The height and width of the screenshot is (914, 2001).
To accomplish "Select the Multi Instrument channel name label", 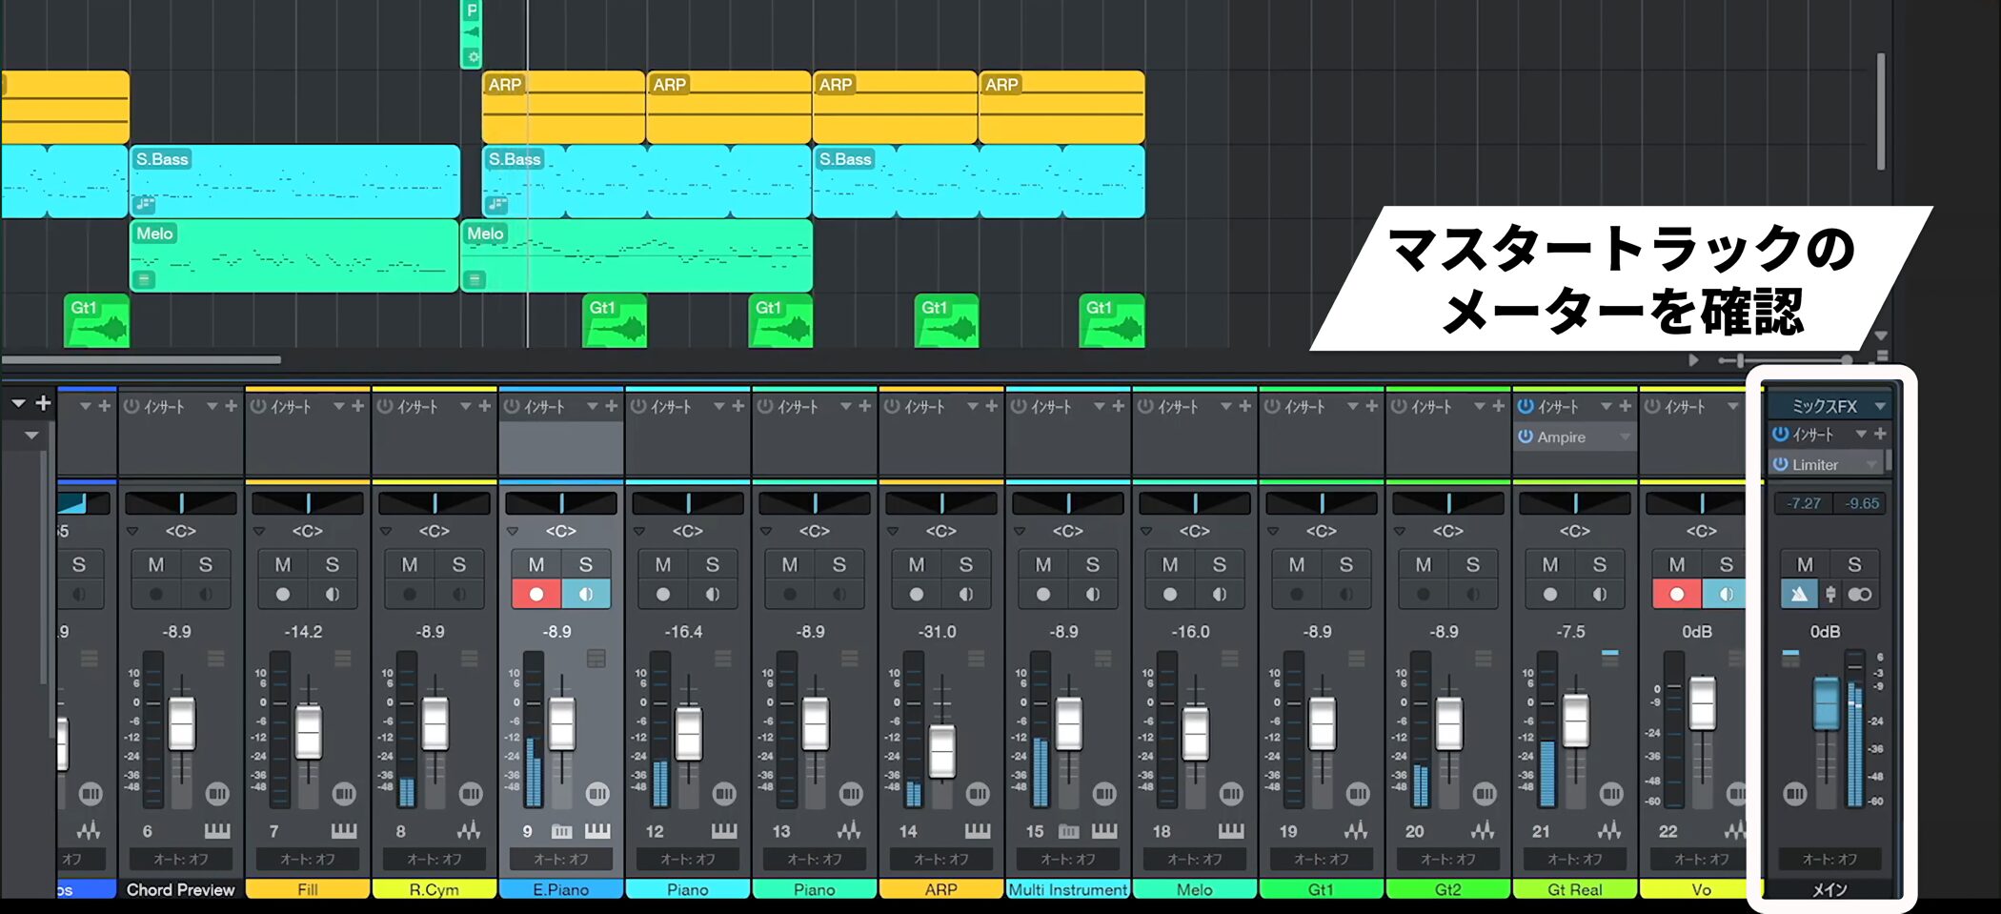I will click(1067, 889).
